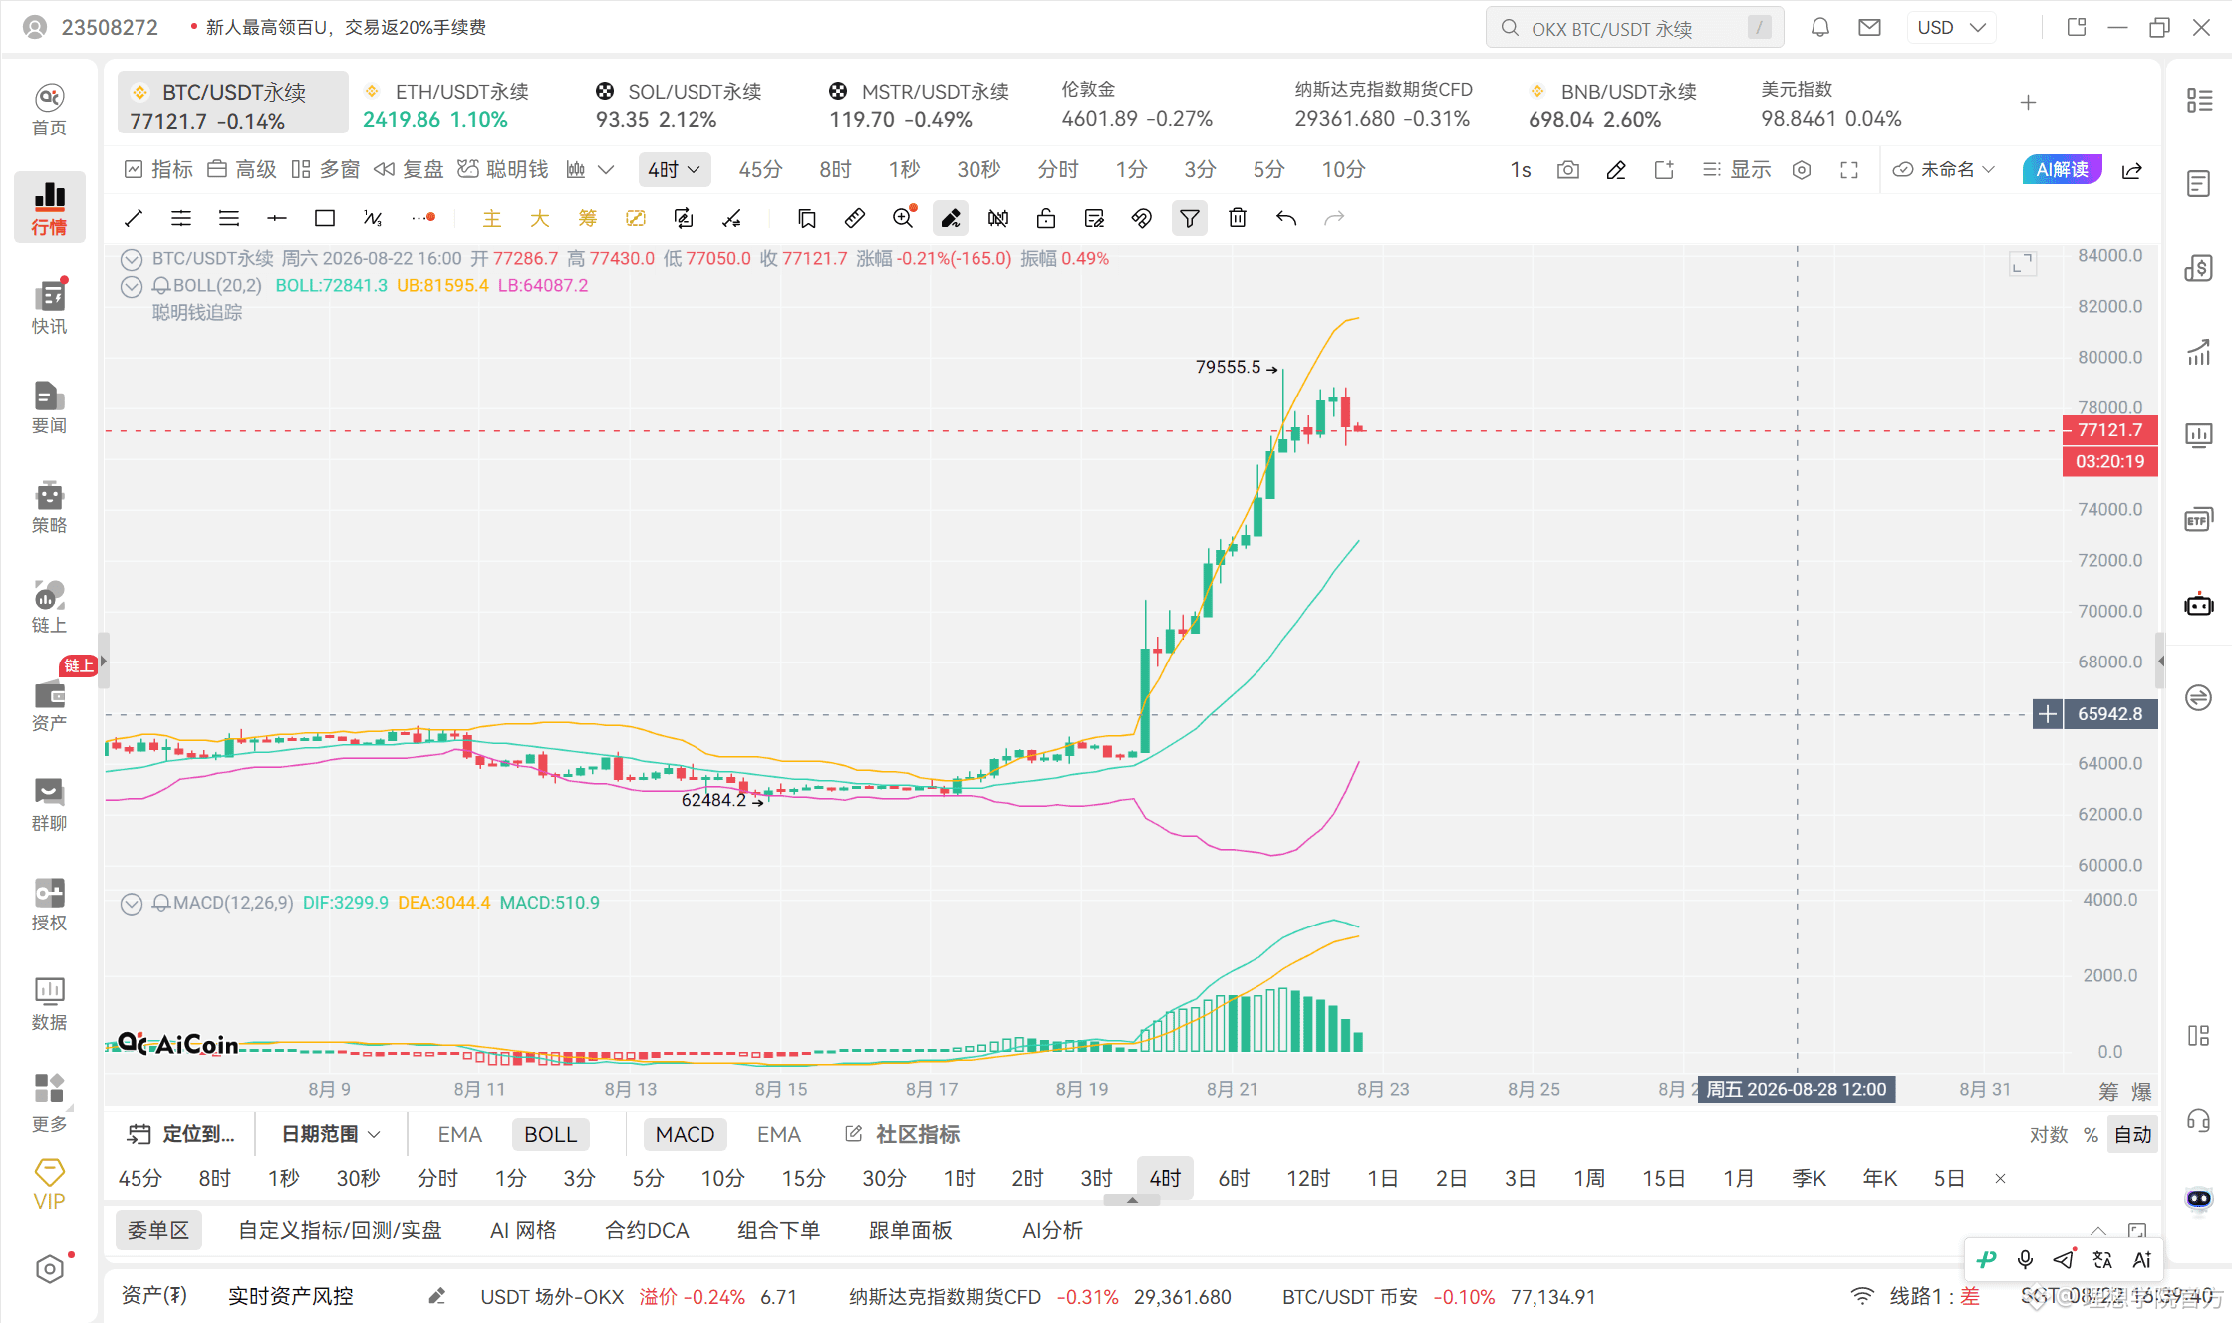
Task: Click the AI解读 button
Action: 2062,170
